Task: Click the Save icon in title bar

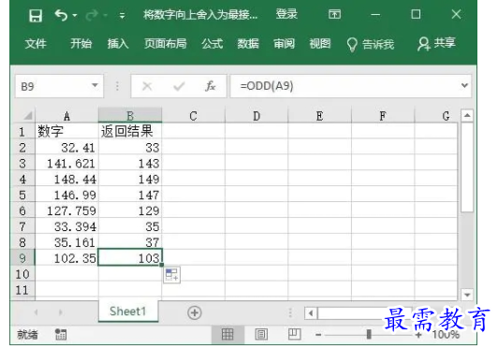Action: 36,15
